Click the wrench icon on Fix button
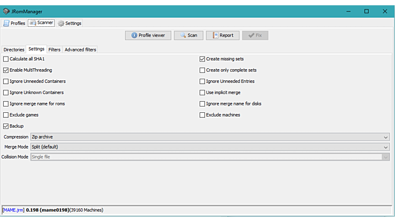395x222 pixels. point(251,35)
